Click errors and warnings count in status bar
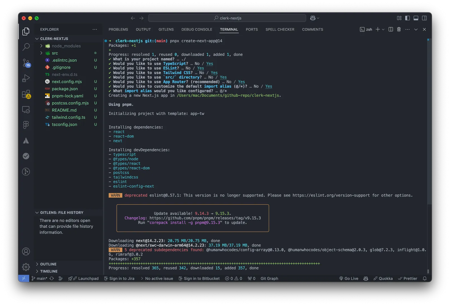Screen dimensions: 450x306 [x=233, y=278]
